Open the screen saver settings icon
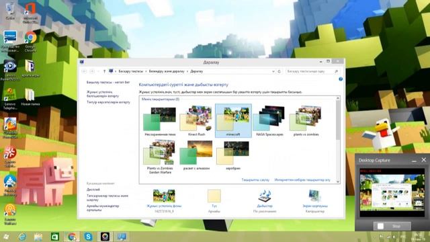The image size is (430, 242). (x=315, y=196)
